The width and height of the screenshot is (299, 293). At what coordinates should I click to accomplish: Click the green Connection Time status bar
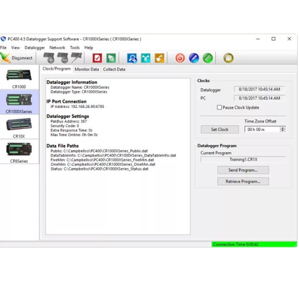[254, 244]
